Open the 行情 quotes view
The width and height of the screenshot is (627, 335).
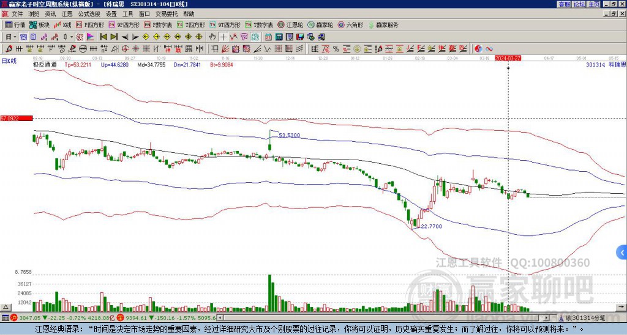pyautogui.click(x=15, y=24)
